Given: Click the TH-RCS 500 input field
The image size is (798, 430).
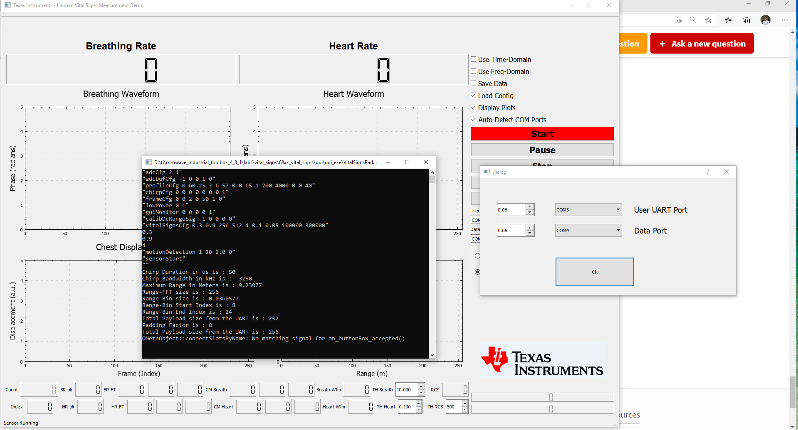Looking at the screenshot, I should point(454,407).
